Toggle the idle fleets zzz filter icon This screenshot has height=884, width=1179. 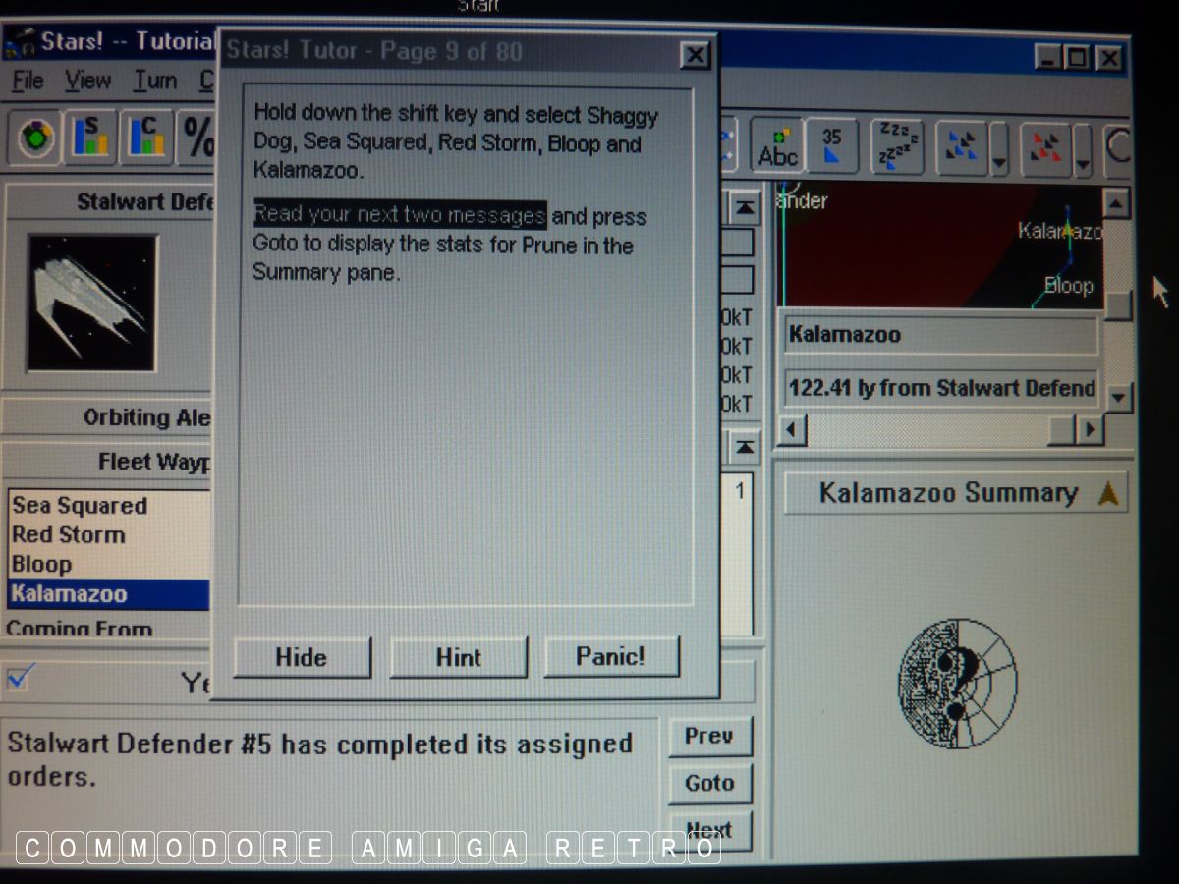coord(897,146)
